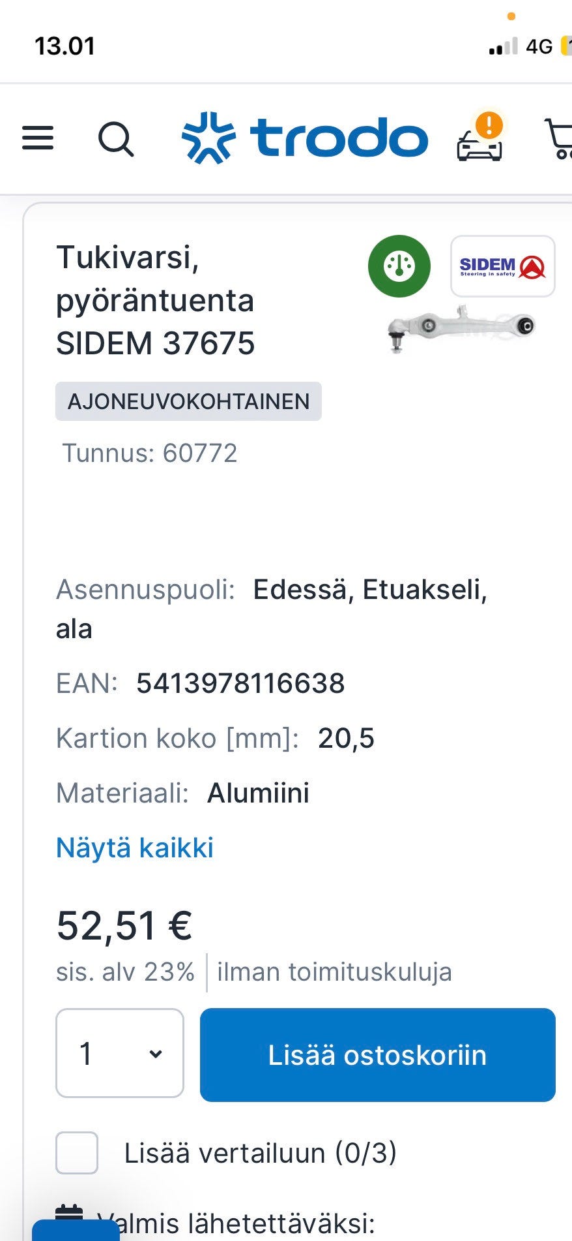Open product title Tukivarsi SIDEM 37675
This screenshot has height=1241, width=572.
pyautogui.click(x=155, y=300)
